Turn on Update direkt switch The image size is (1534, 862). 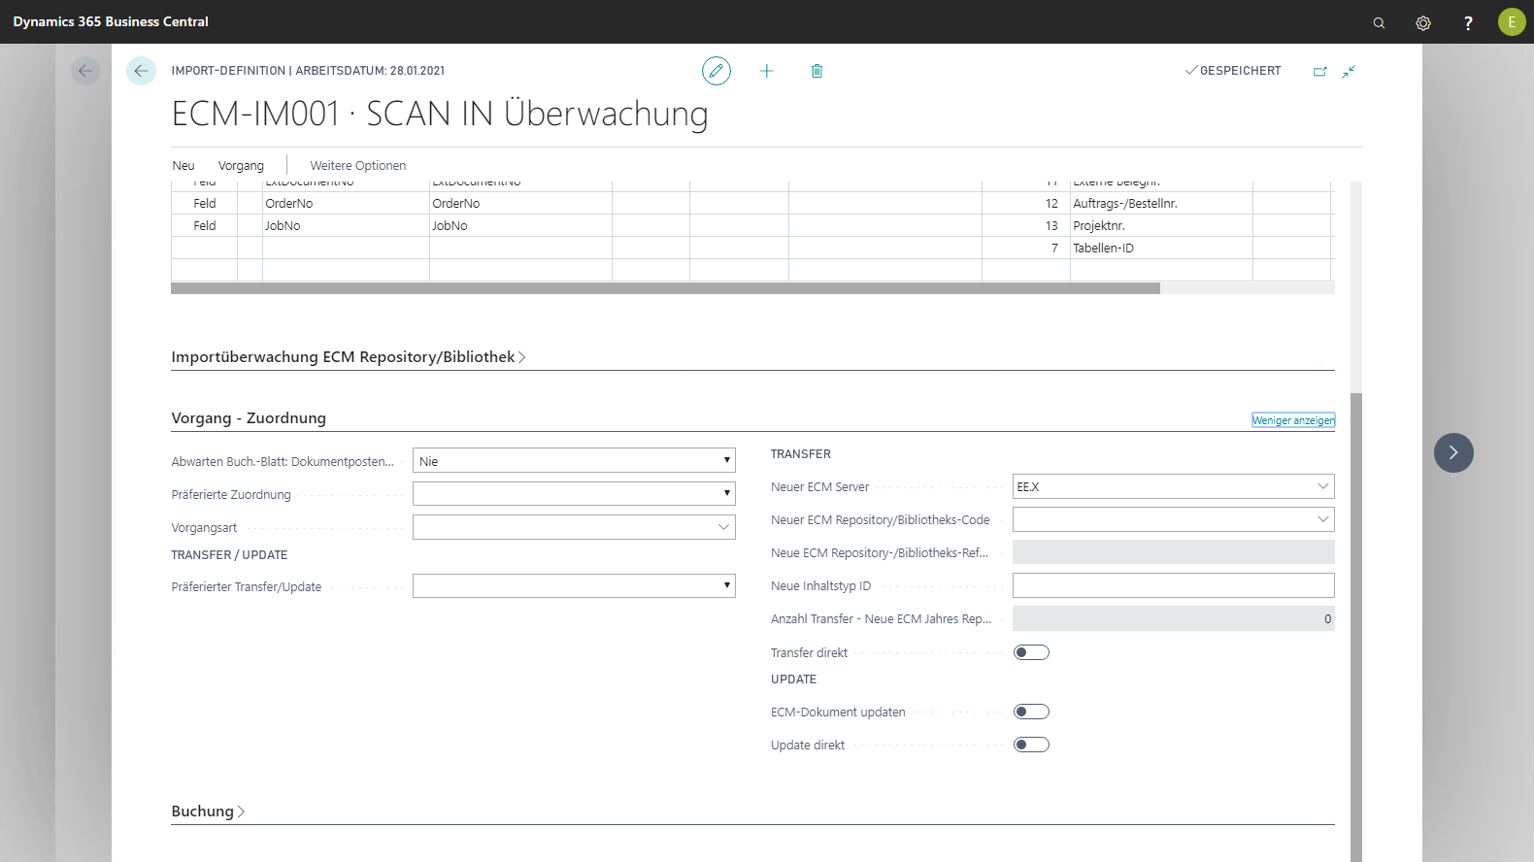coord(1031,745)
